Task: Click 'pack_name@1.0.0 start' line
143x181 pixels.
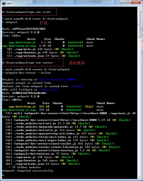Action: 35,19
